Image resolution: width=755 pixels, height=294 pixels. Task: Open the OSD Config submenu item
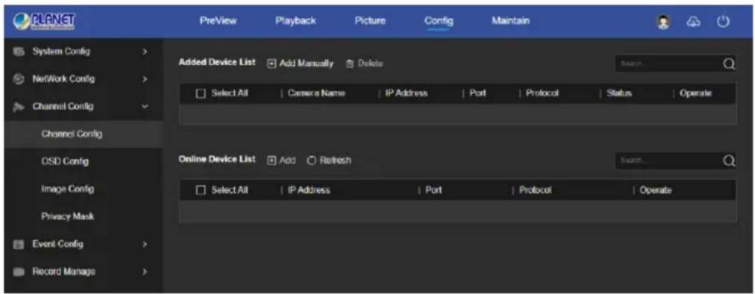tap(65, 162)
